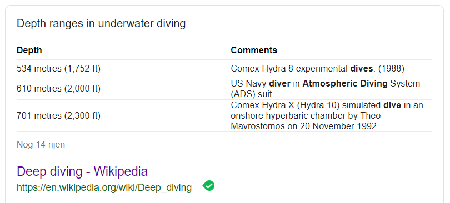Click the '(1,752 ft)' value
This screenshot has width=450, height=203.
pyautogui.click(x=82, y=69)
